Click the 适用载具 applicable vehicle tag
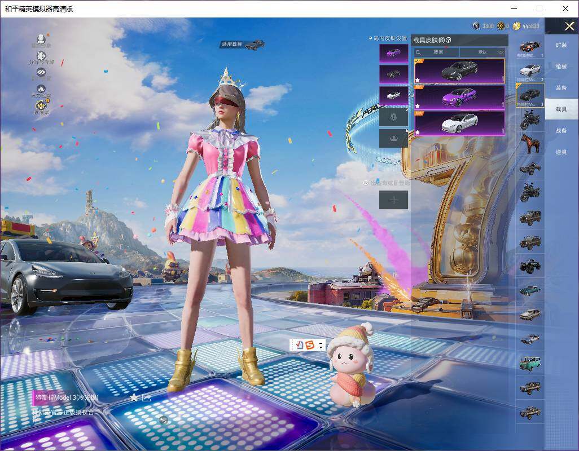This screenshot has height=451, width=579. pyautogui.click(x=242, y=44)
